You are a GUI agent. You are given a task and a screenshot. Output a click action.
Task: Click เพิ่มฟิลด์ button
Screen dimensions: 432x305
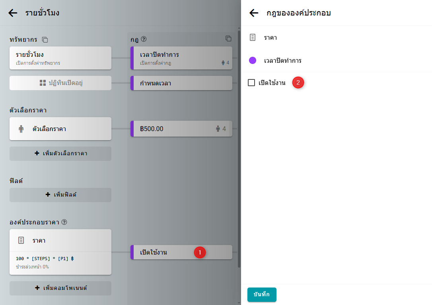tap(60, 195)
